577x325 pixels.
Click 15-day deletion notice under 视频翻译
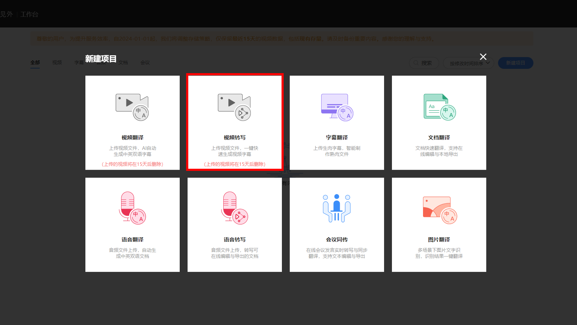[x=133, y=164]
